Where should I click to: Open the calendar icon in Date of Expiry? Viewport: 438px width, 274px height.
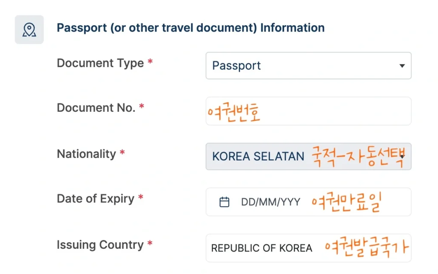(x=225, y=202)
